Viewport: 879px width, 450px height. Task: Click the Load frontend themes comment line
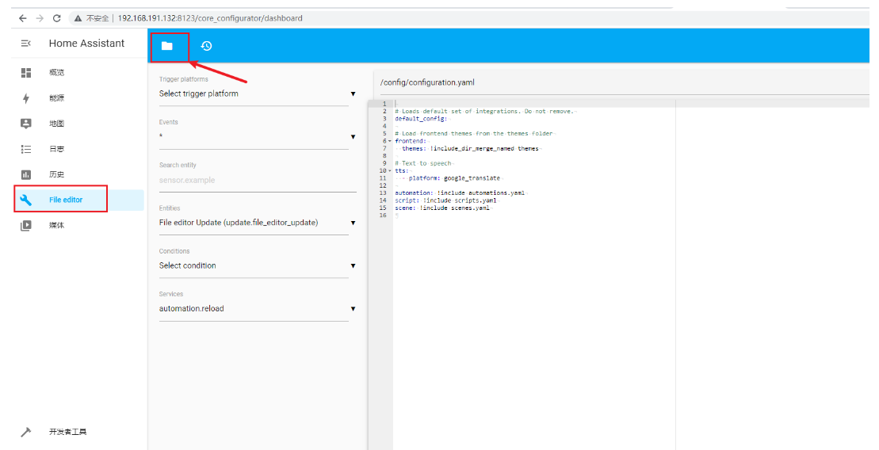(x=474, y=133)
